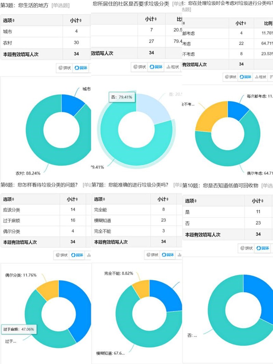Sort question 10 table by 选项 column
Viewport: 273px width, 364px height.
coord(191,201)
